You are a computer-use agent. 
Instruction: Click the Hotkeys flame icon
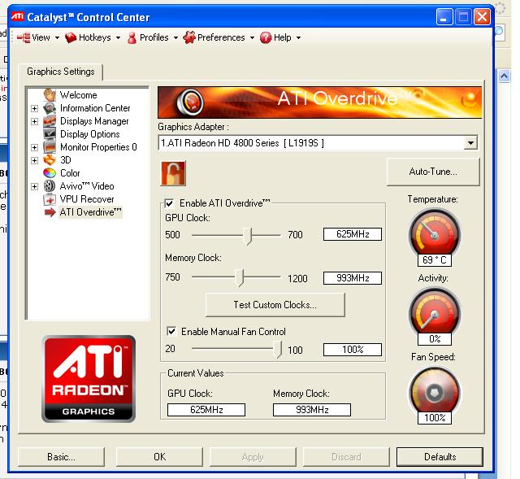pyautogui.click(x=71, y=37)
